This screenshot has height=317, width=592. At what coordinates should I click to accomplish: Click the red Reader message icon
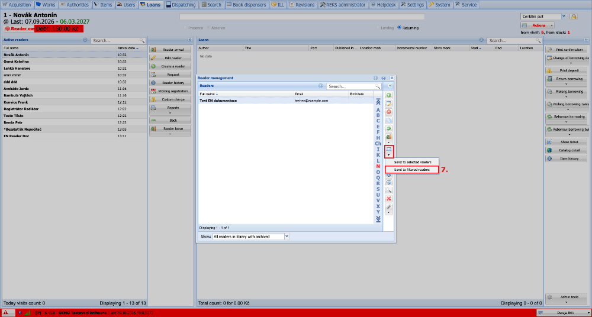pyautogui.click(x=7, y=28)
